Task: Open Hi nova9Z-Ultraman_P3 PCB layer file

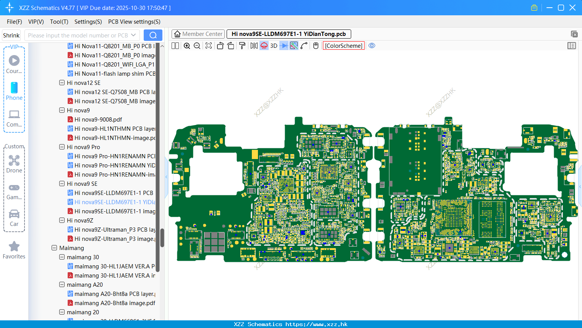Action: (x=111, y=229)
